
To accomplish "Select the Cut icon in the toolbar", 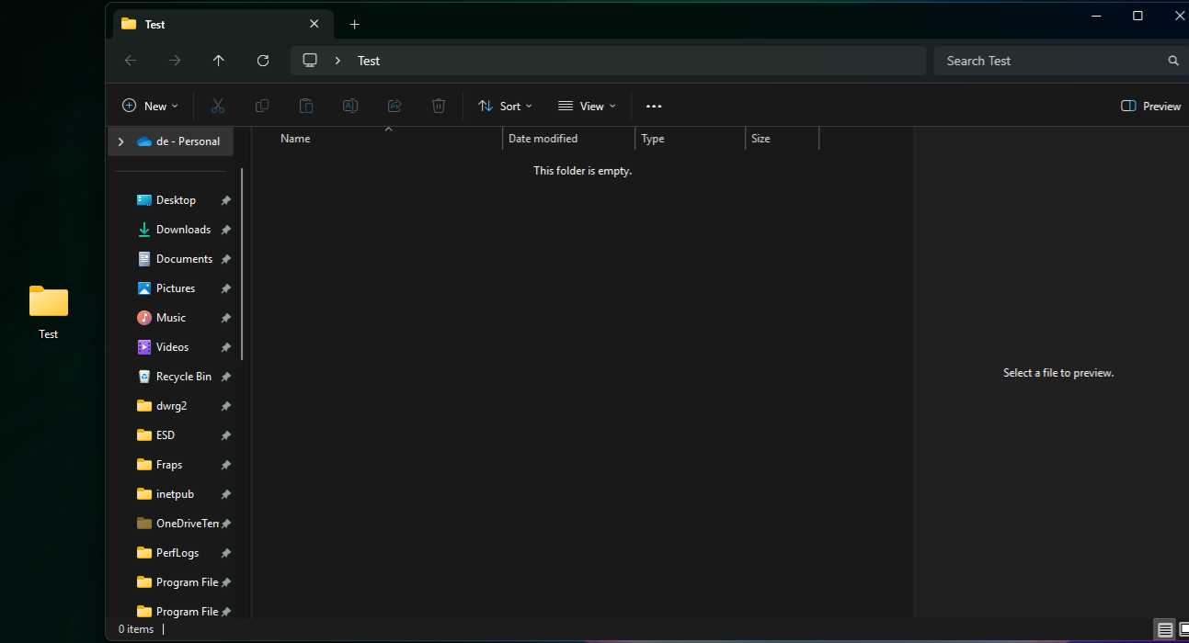I will (x=218, y=106).
